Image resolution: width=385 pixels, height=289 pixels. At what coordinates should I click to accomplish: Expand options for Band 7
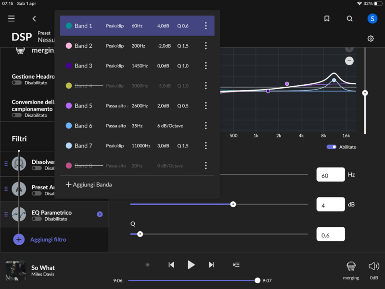[205, 146]
